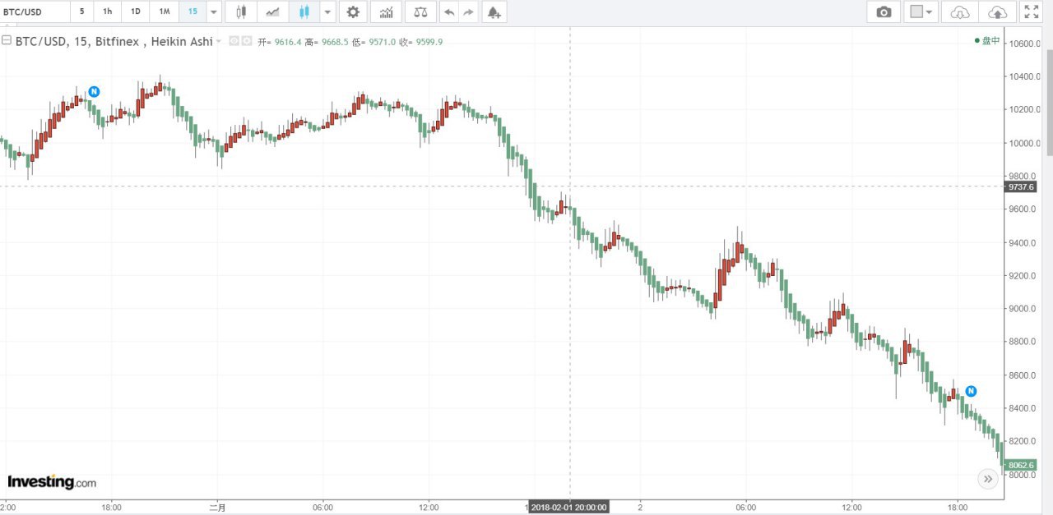1053x515 pixels.
Task: Open chart settings with the gear icon
Action: click(353, 12)
